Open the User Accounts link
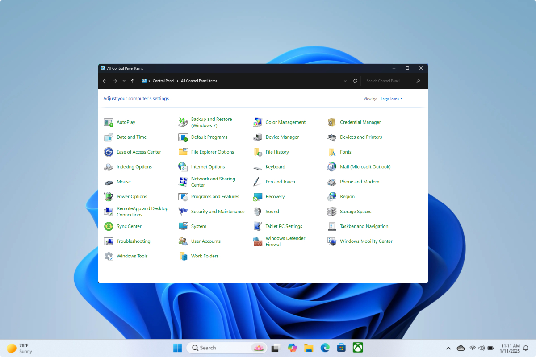This screenshot has height=357, width=536. pyautogui.click(x=205, y=241)
